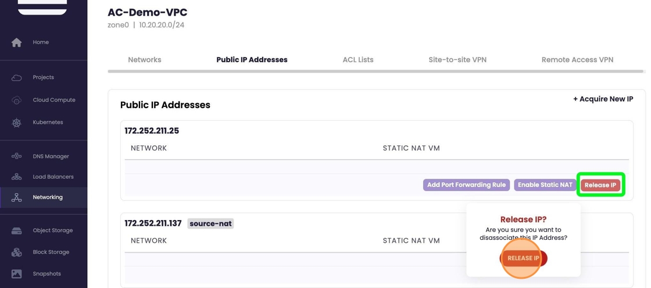Select the Kubernetes helm wheel icon

[17, 123]
